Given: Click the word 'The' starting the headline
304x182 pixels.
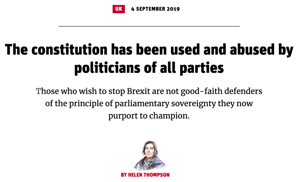Looking at the screenshot, I should click(x=16, y=49).
